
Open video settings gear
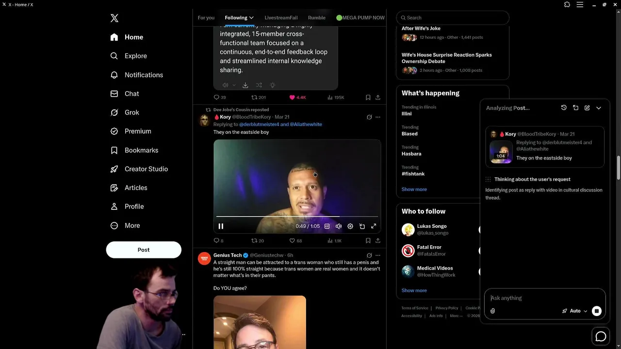[x=350, y=226]
